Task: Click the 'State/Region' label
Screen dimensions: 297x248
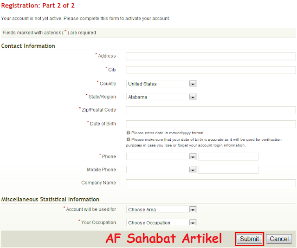Action: point(102,97)
